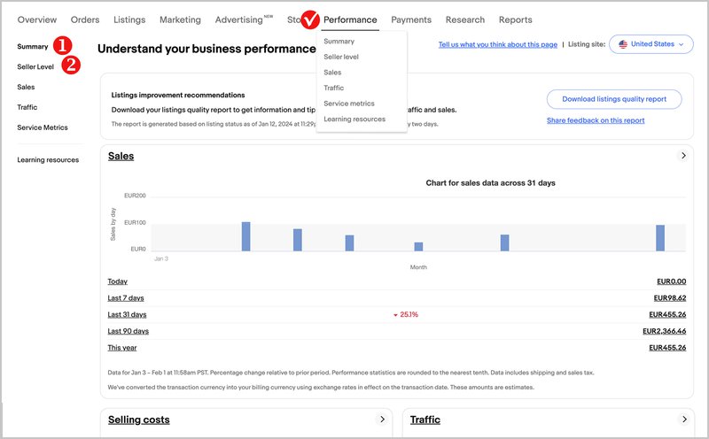Choose Sales in Performance dropdown menu

click(x=332, y=73)
